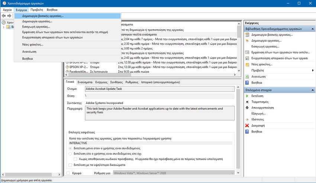
Task: Click the green Εκτέλεση run icon
Action: [247, 96]
